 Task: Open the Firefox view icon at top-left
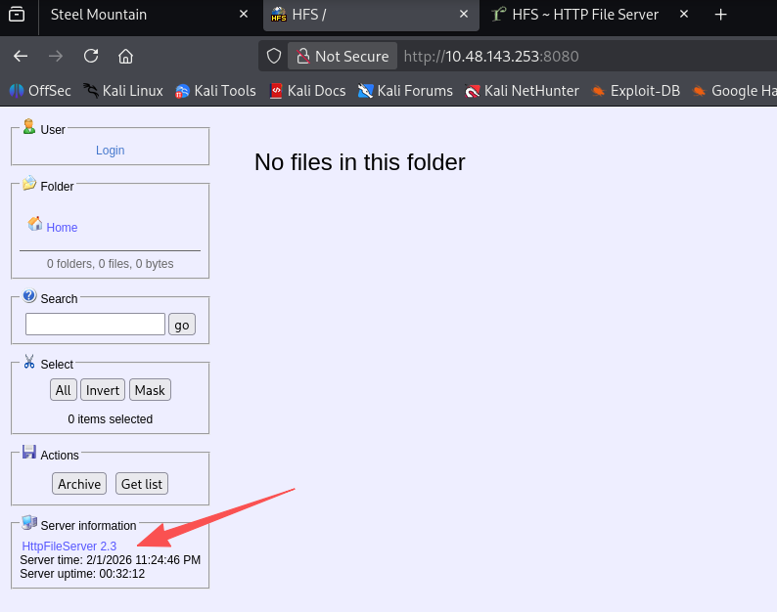pyautogui.click(x=17, y=15)
